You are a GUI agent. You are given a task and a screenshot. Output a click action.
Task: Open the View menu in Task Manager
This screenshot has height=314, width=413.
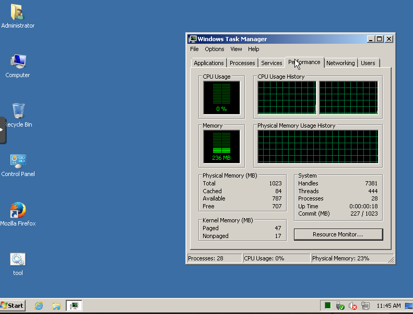coord(236,49)
